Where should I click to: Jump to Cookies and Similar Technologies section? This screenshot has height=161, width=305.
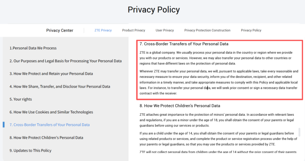coord(51,112)
